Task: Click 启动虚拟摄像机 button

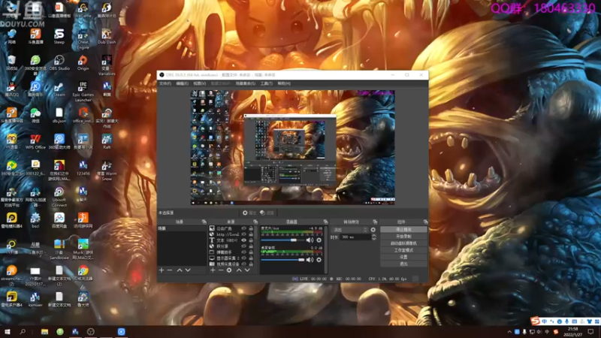Action: [403, 243]
